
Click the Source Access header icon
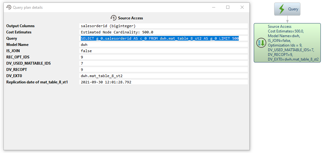click(x=113, y=18)
